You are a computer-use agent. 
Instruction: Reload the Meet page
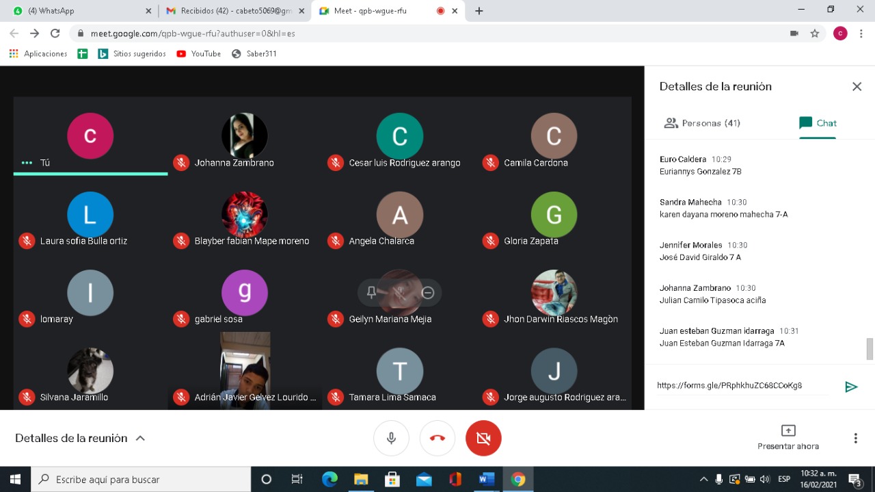click(x=55, y=33)
